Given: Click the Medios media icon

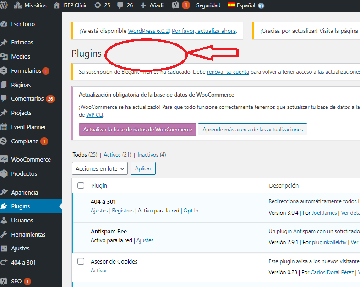Looking at the screenshot, I should point(4,56).
